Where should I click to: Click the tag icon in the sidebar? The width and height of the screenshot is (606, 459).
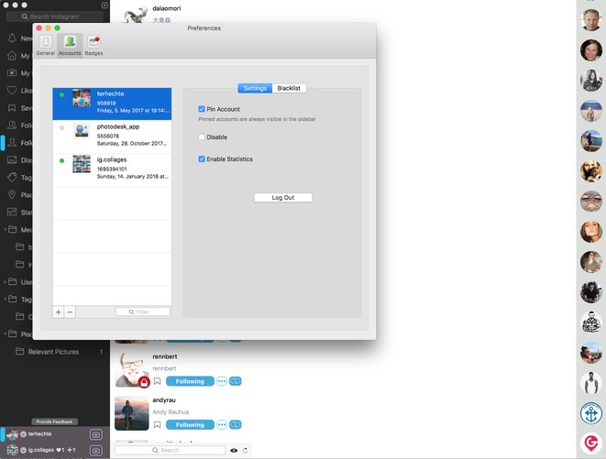click(x=12, y=178)
